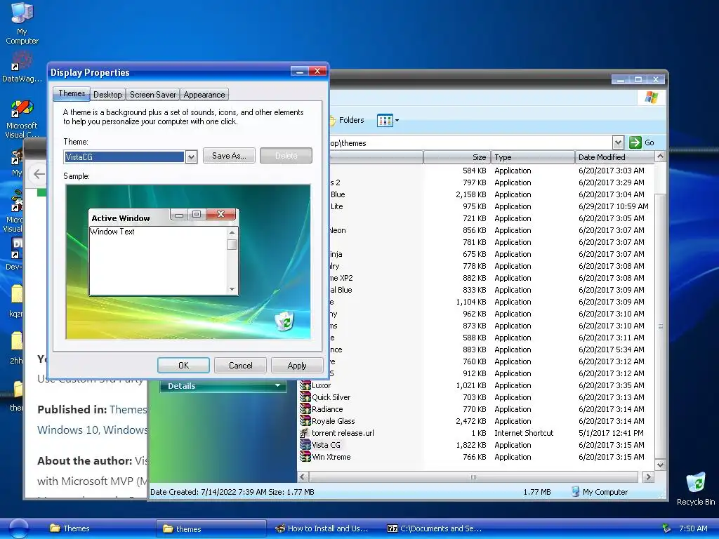This screenshot has width=719, height=539.
Task: Click the Date Created status bar text
Action: [x=232, y=492]
